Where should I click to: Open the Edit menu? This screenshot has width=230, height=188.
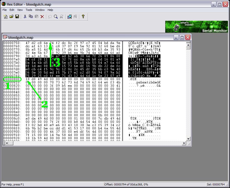[12, 10]
